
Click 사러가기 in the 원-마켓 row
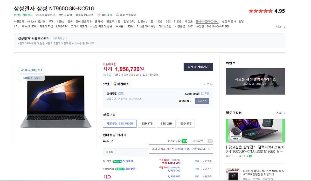pos(207,161)
